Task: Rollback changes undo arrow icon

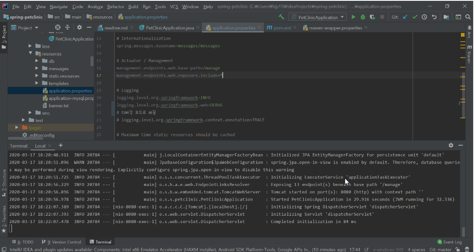Action: coord(434,17)
